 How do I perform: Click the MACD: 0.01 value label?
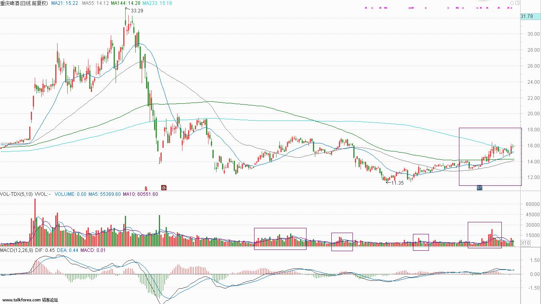tap(93, 250)
